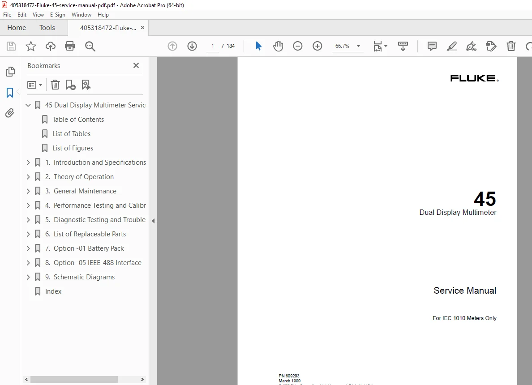The width and height of the screenshot is (532, 385).
Task: Click the trash Delete toolbar icon
Action: coord(511,46)
